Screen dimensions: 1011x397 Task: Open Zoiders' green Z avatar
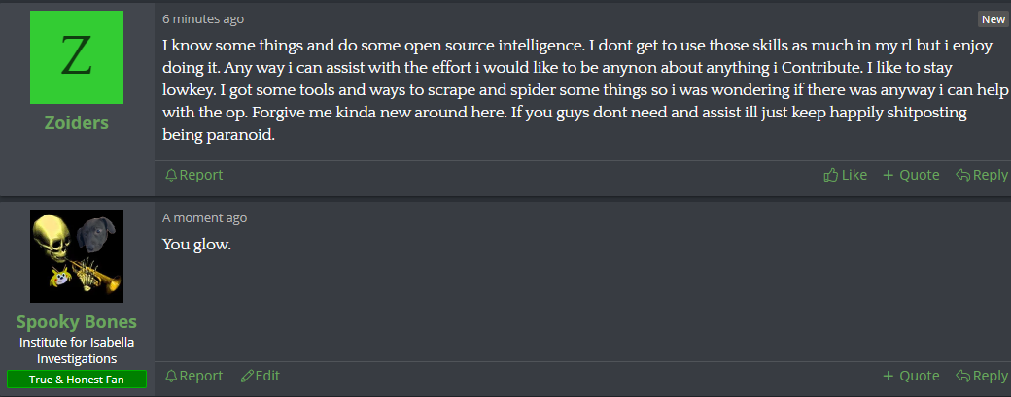coord(77,57)
